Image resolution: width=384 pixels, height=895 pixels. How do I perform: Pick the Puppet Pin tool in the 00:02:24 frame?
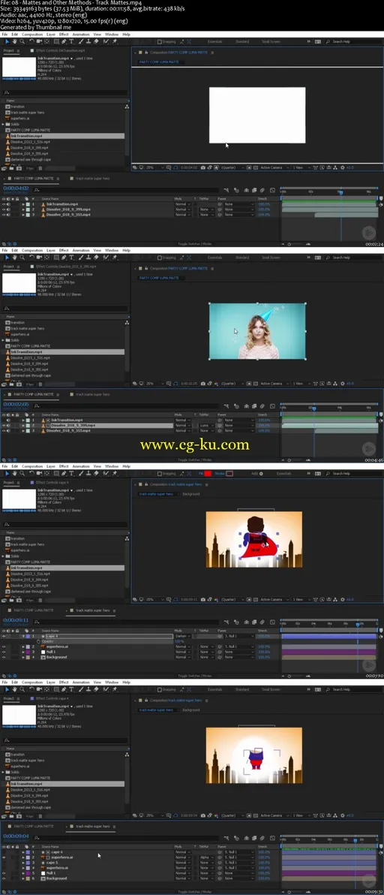tap(115, 41)
